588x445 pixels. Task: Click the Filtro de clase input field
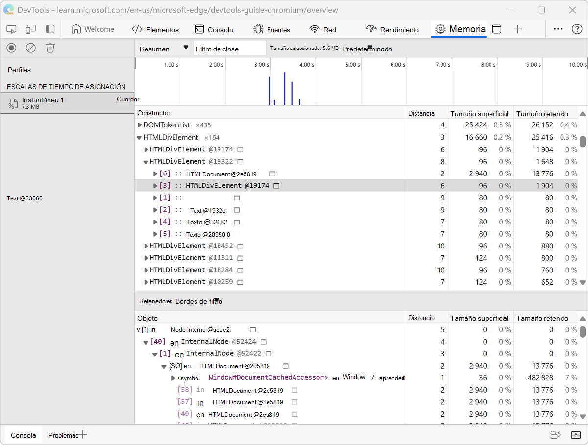click(x=229, y=49)
